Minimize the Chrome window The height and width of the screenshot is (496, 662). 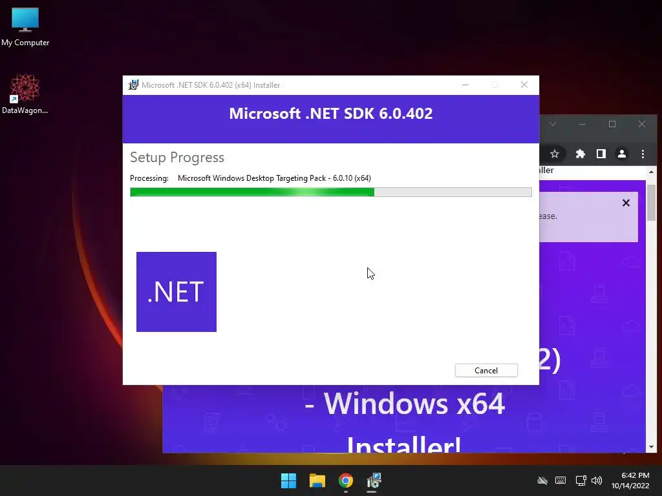(x=582, y=124)
